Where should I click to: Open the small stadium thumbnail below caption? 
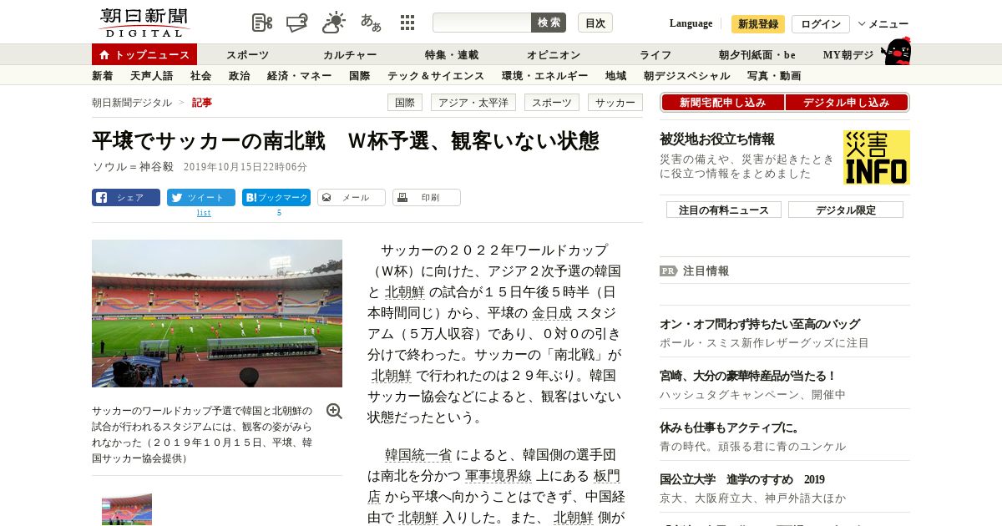(x=127, y=508)
